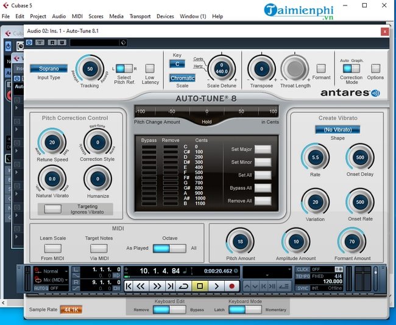
Task: Click the Set Major button
Action: tap(263, 149)
